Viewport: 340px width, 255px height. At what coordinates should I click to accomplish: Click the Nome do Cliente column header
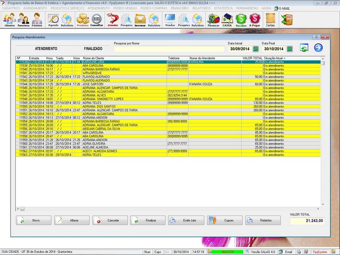point(93,58)
